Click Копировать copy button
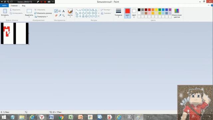213x120 pixels. 16,13
